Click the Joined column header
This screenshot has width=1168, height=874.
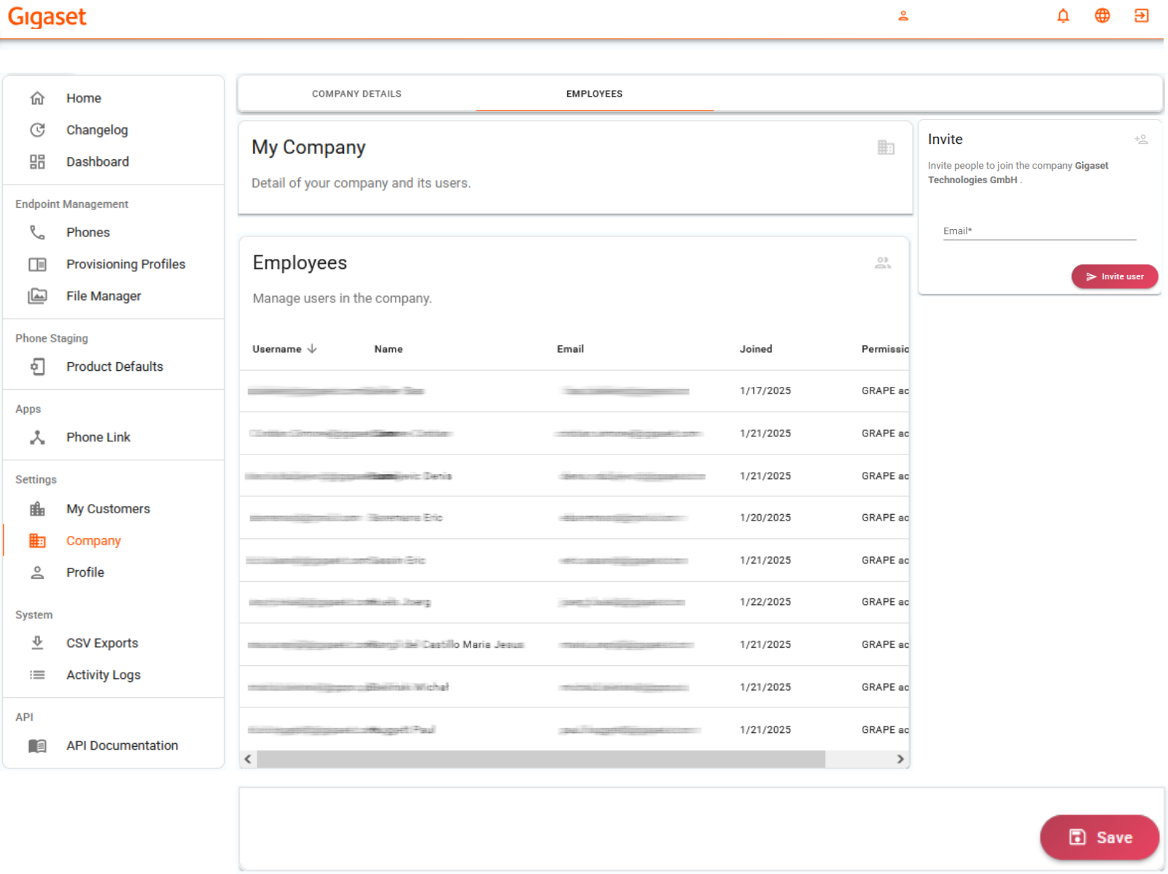[756, 349]
